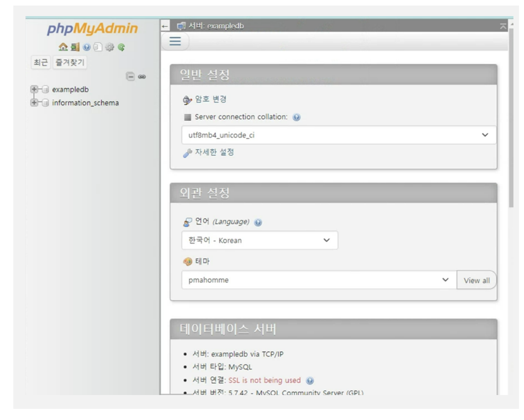Open phpMyAdmin home via house icon
This screenshot has width=524, height=420.
click(x=63, y=47)
